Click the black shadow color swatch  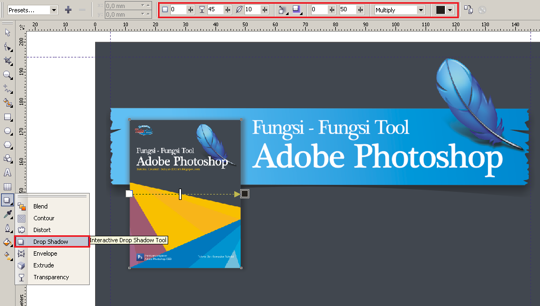440,10
